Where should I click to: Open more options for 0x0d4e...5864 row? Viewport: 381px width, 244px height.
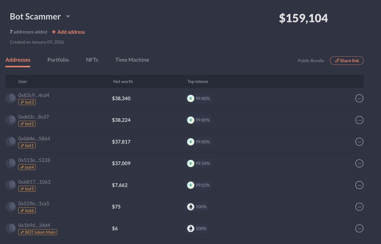[359, 142]
